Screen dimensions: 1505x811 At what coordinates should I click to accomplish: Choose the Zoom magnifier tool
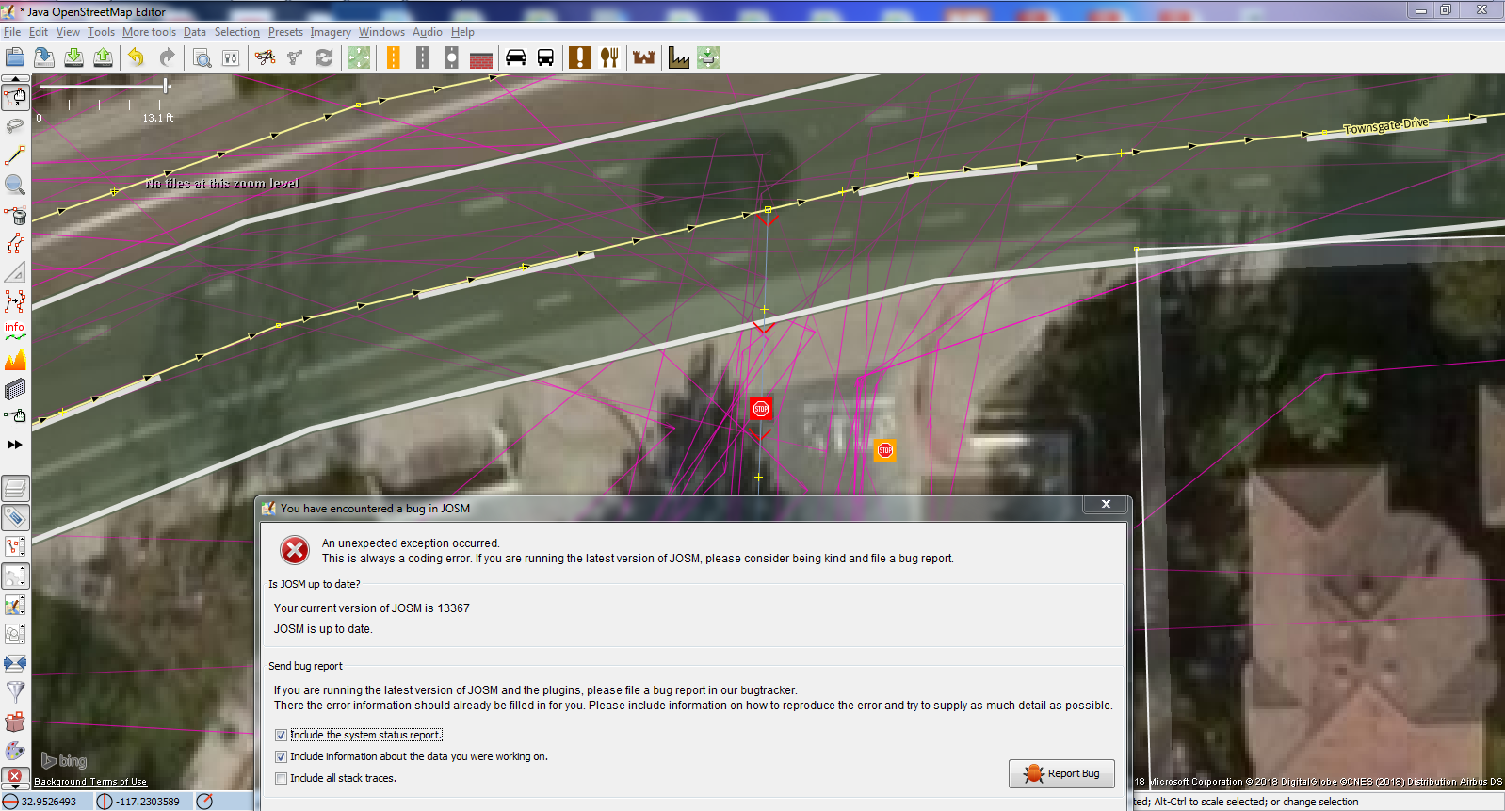click(x=15, y=185)
